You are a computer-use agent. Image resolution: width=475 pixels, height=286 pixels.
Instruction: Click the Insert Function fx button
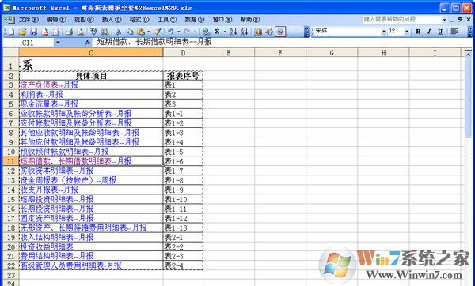coord(88,43)
